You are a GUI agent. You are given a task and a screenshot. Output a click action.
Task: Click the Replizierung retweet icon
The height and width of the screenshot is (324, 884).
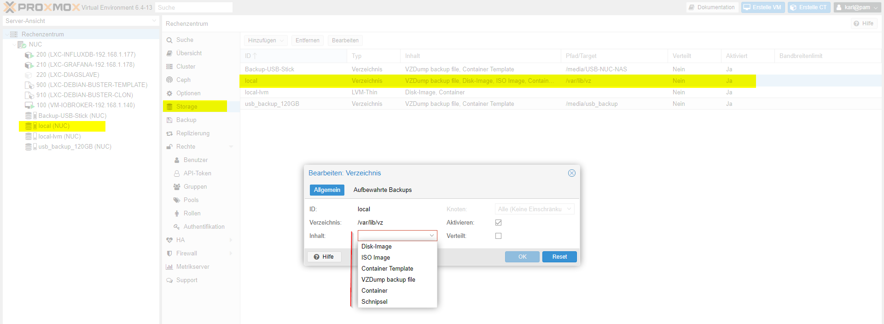click(x=169, y=133)
